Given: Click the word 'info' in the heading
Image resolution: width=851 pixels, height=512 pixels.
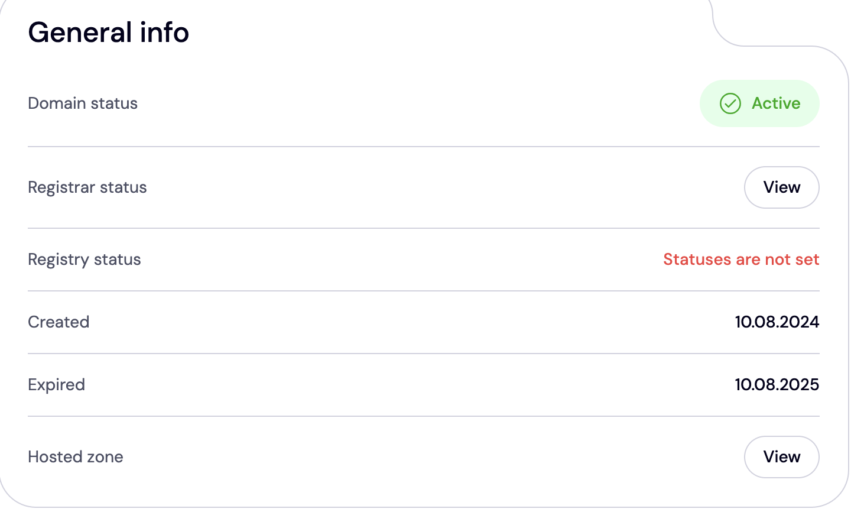Looking at the screenshot, I should (x=164, y=32).
